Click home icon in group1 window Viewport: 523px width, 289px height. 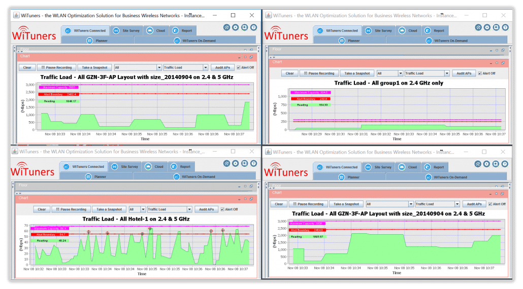[478, 27]
